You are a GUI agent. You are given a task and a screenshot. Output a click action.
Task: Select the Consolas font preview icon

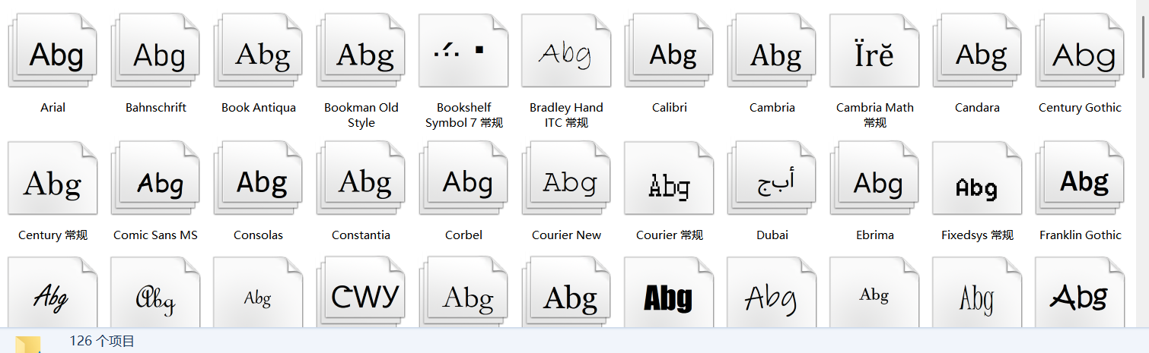click(258, 178)
